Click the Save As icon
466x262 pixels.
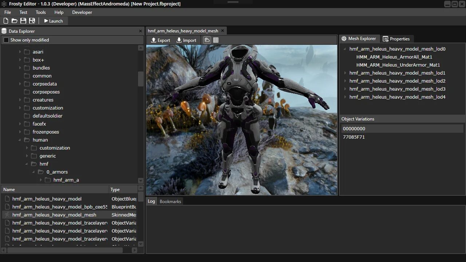pos(32,21)
